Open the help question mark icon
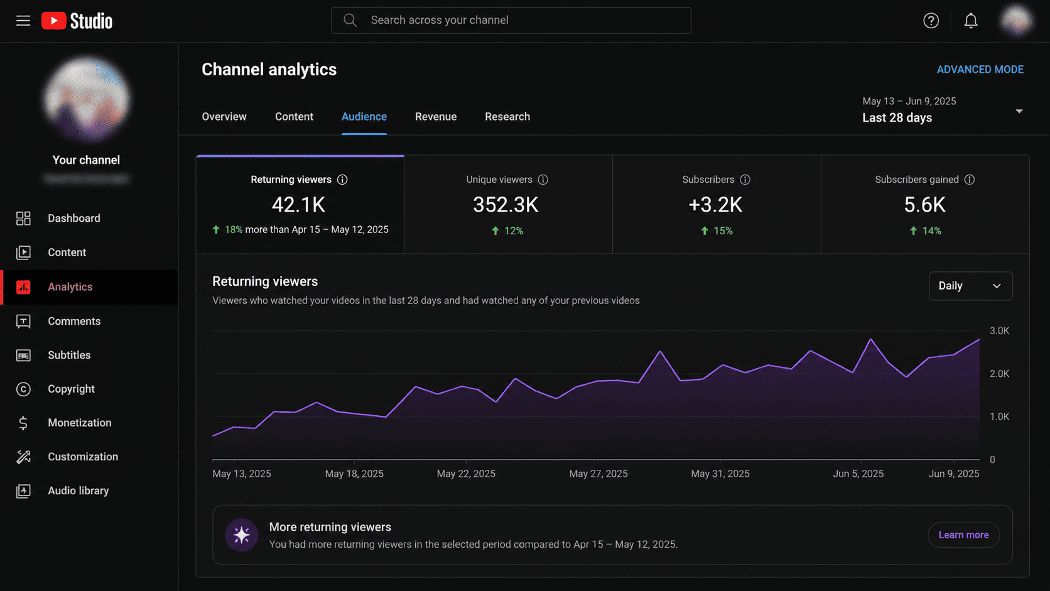Image resolution: width=1050 pixels, height=591 pixels. point(931,21)
